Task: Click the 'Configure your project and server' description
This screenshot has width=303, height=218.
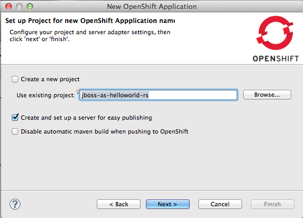Action: pos(90,36)
